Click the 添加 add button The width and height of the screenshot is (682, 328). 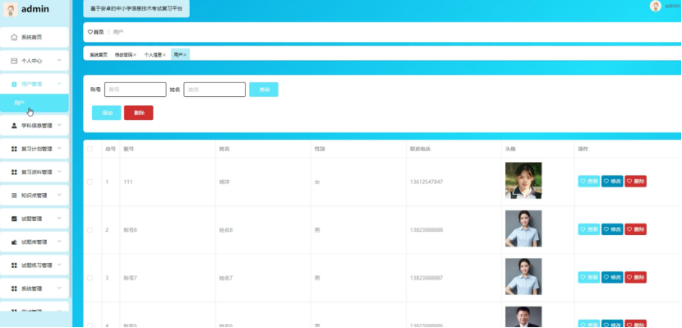(x=107, y=113)
